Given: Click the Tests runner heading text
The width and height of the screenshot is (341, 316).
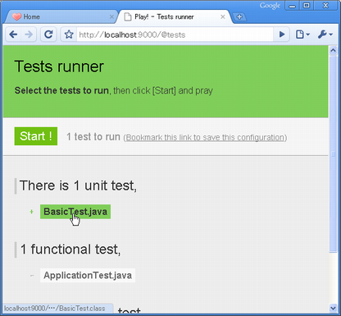Looking at the screenshot, I should [59, 66].
